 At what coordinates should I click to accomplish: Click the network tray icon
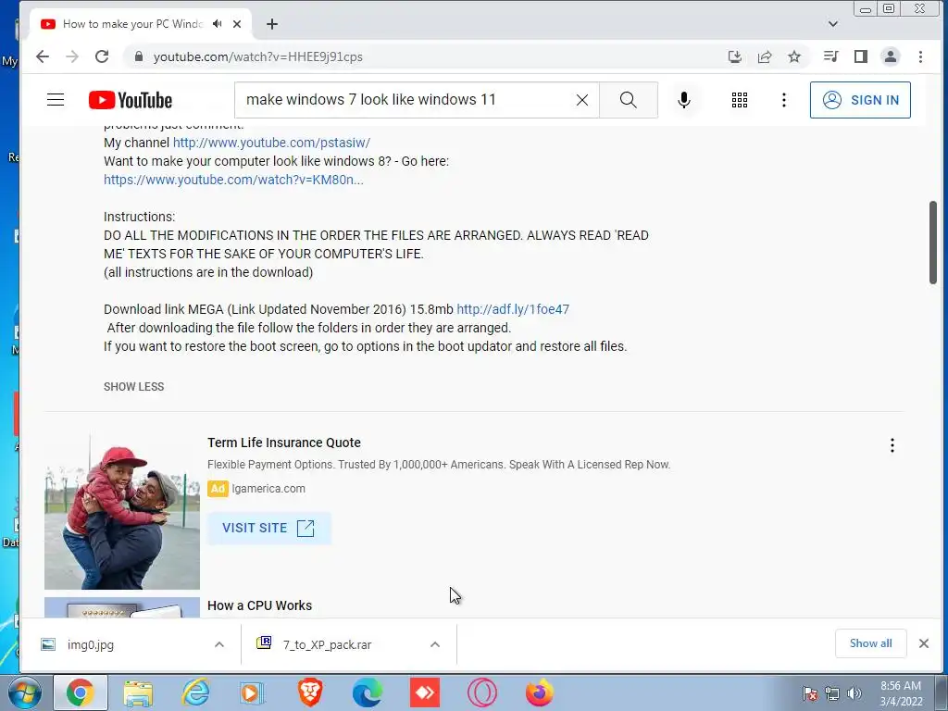832,693
